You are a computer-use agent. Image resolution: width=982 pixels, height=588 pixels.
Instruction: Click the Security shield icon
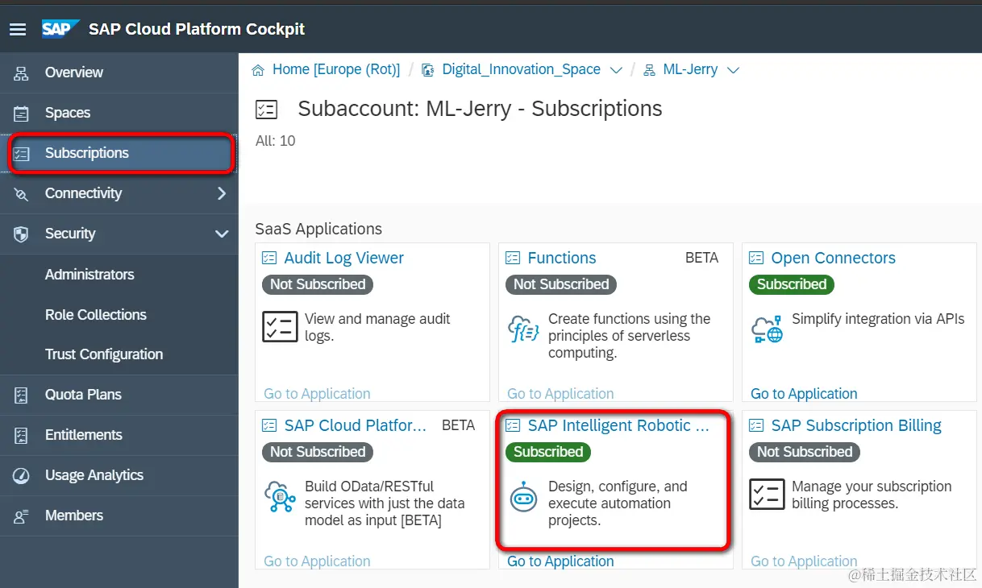tap(21, 234)
